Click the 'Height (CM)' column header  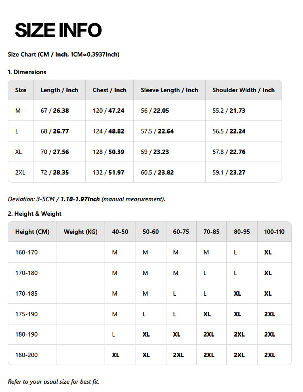click(32, 232)
